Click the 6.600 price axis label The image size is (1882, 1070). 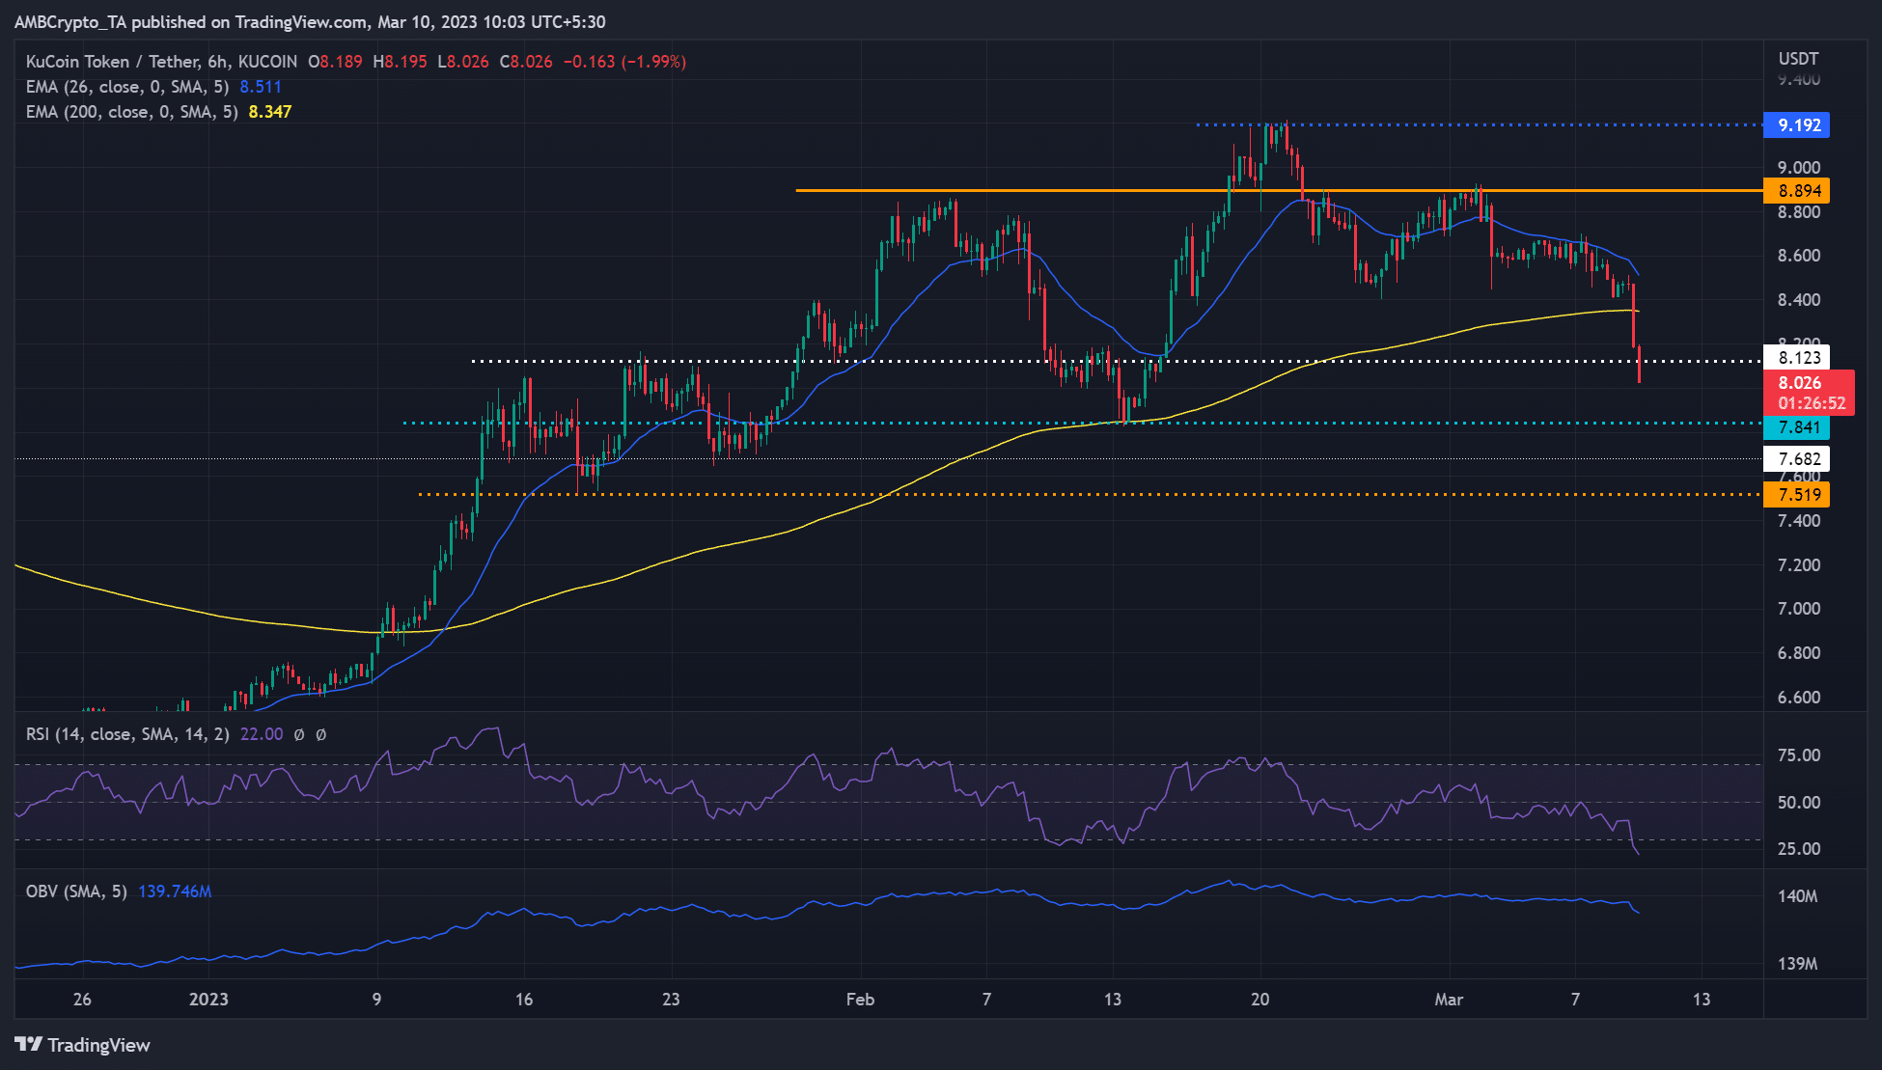point(1799,698)
